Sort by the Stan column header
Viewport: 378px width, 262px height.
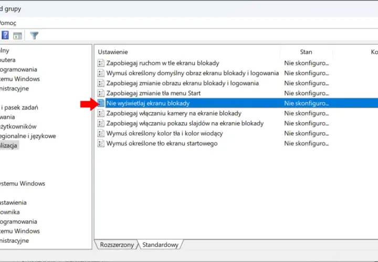pyautogui.click(x=306, y=52)
